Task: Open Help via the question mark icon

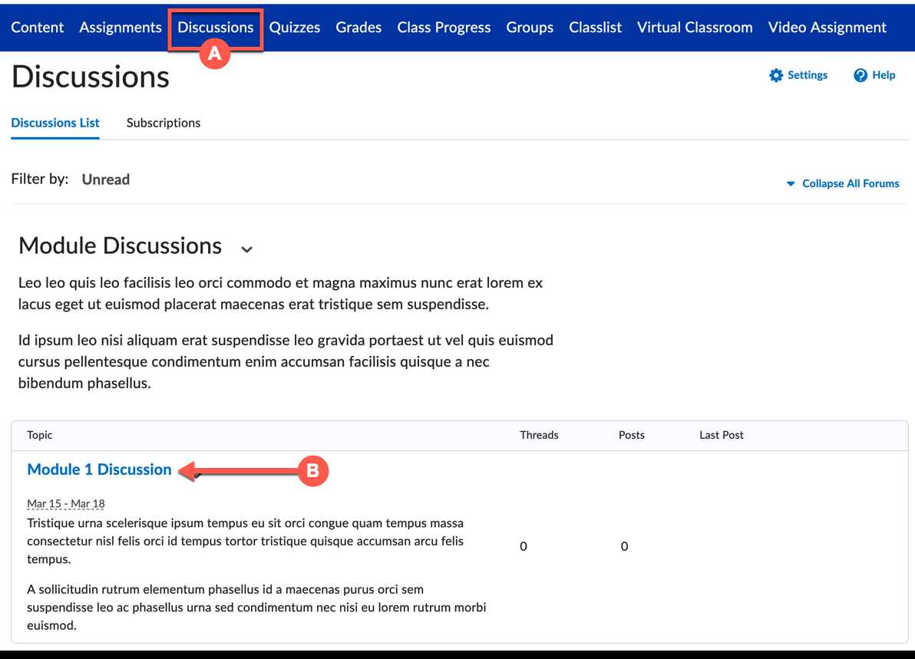Action: pos(860,75)
